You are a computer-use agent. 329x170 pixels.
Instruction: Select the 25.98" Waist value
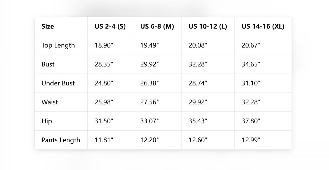click(x=104, y=102)
